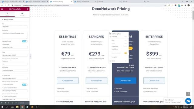The width and height of the screenshot is (194, 109).
Task: Edit the First Month Waived description field
Action: tap(15, 71)
